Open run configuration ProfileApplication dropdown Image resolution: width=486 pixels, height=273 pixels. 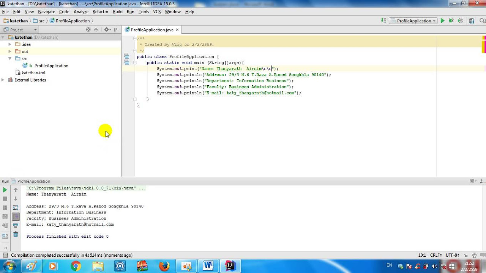[413, 21]
